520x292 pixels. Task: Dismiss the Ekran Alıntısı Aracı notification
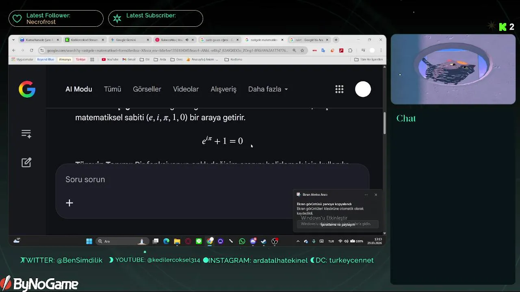pyautogui.click(x=376, y=195)
